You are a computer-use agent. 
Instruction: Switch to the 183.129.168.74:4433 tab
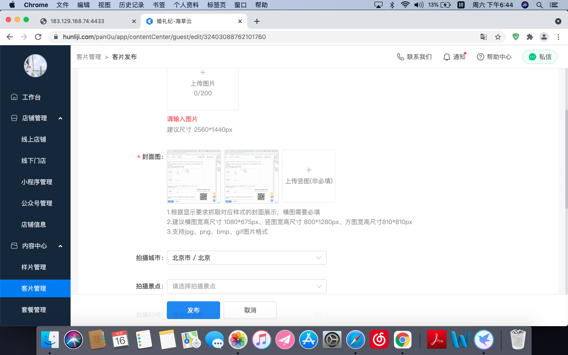pyautogui.click(x=88, y=21)
